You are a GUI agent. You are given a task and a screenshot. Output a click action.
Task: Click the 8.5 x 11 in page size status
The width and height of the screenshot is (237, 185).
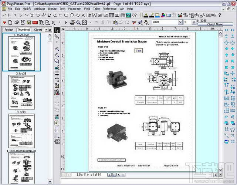(x=82, y=175)
